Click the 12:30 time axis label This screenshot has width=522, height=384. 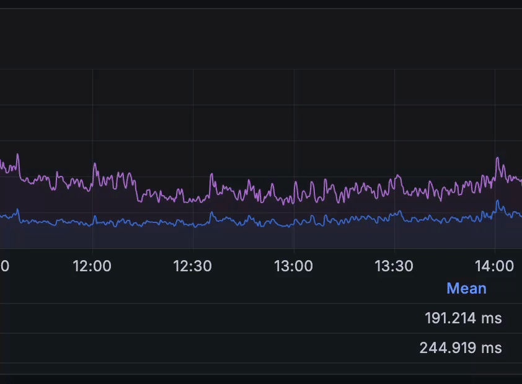click(x=192, y=266)
